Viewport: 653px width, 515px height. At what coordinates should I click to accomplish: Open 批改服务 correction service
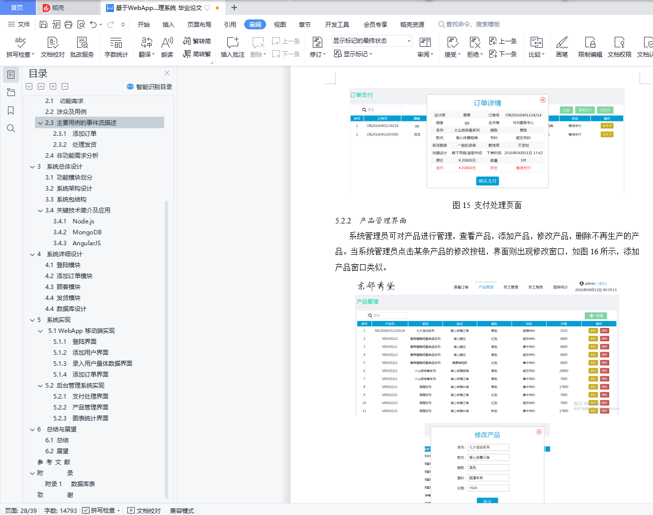(x=82, y=47)
